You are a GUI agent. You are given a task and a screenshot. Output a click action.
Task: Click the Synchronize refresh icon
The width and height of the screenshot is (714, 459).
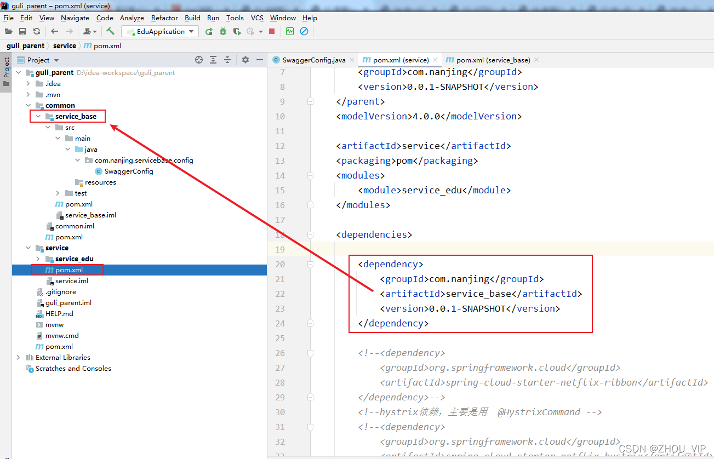pos(37,32)
